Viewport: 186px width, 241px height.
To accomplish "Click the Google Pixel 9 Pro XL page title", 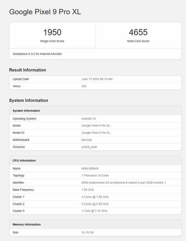I will coord(45,12).
